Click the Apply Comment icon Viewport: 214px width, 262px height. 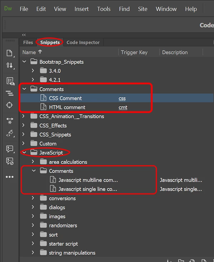pyautogui.click(x=10, y=149)
